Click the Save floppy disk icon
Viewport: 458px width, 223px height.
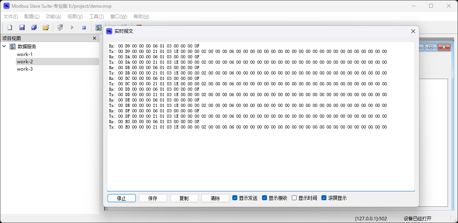22,27
